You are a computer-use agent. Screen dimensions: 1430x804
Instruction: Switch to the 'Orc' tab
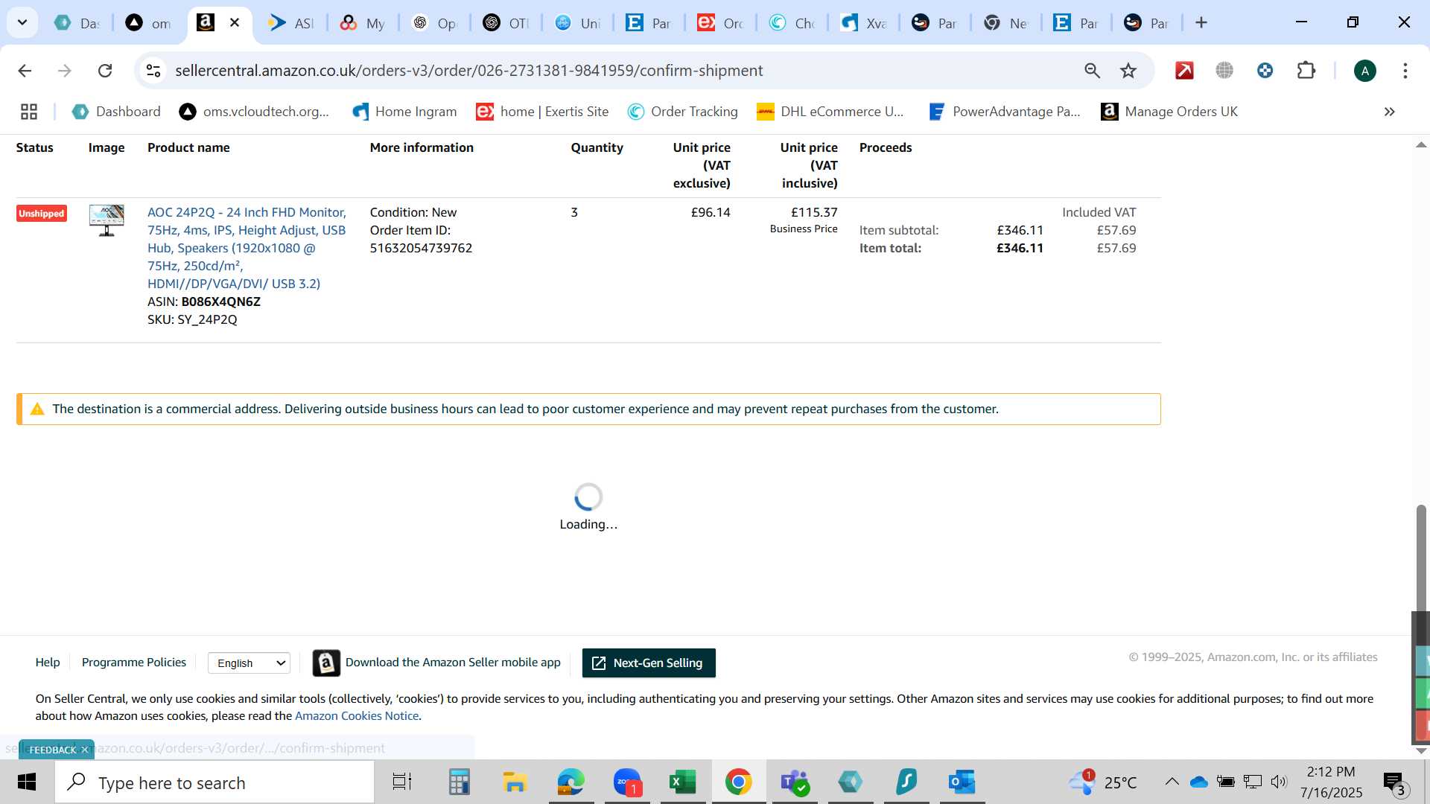pos(720,23)
